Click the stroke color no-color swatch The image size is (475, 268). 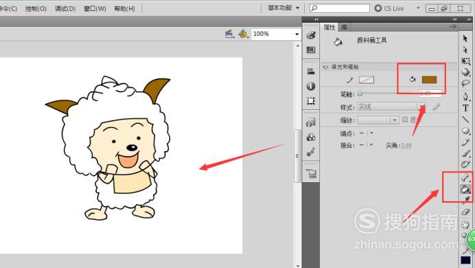click(x=367, y=80)
